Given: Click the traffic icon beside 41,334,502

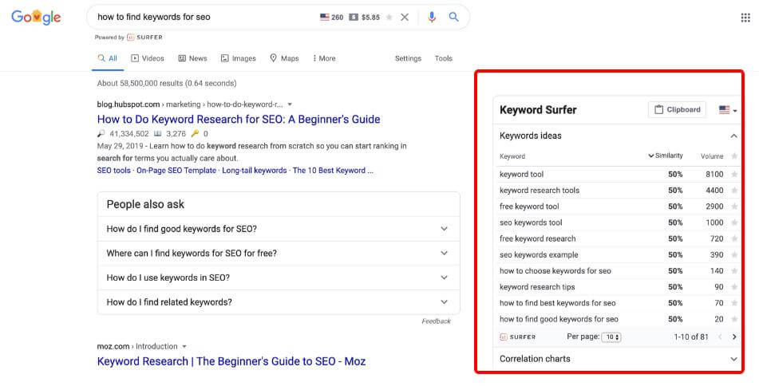Looking at the screenshot, I should point(101,134).
